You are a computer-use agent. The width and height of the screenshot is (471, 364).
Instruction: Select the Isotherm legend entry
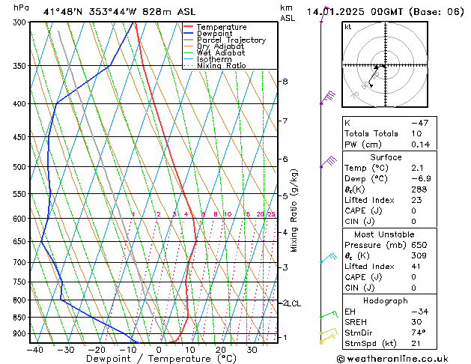click(207, 59)
